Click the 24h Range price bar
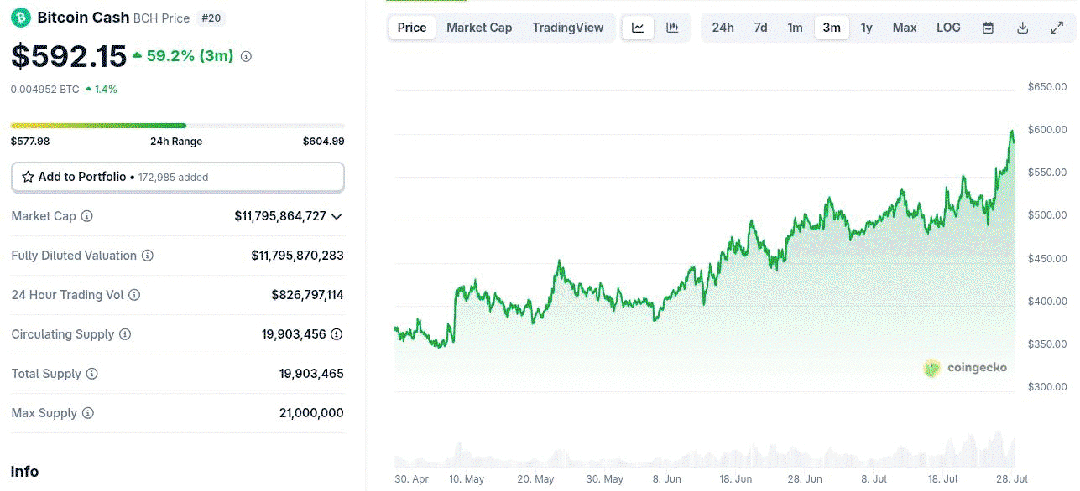This screenshot has height=491, width=1080. point(178,126)
